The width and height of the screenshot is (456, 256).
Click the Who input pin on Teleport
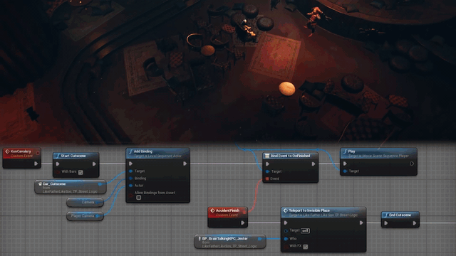pos(286,239)
